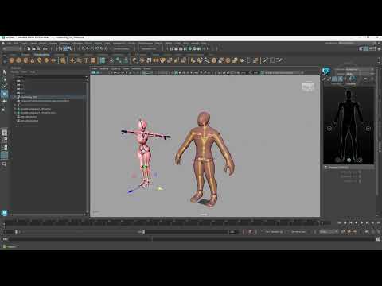Open the Edit menu
Viewport: 382px width, 286px height.
point(16,43)
